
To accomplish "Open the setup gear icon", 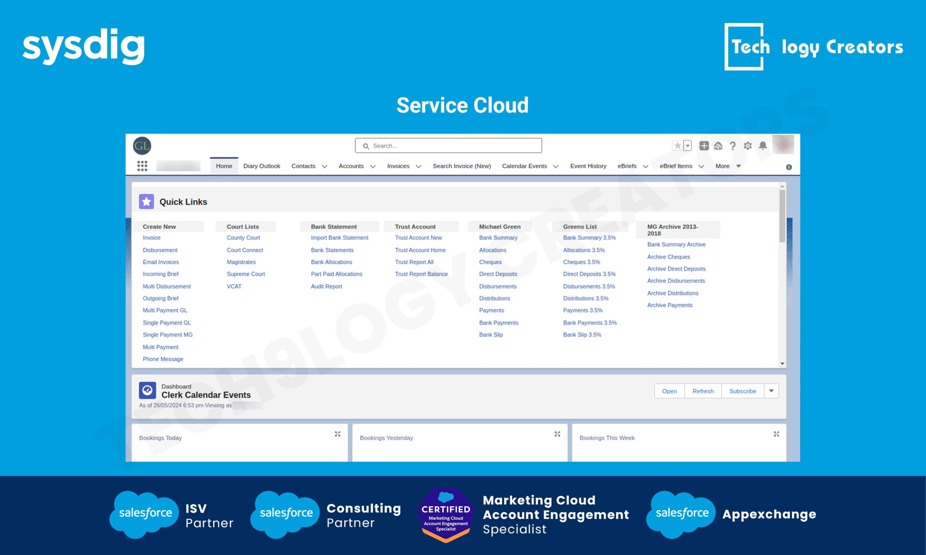I will [x=747, y=146].
